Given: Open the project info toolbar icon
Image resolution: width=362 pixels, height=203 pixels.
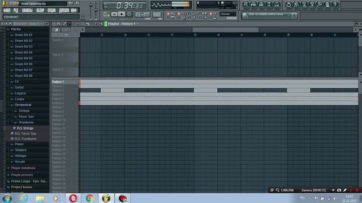Looking at the screenshot, I should (x=327, y=5).
